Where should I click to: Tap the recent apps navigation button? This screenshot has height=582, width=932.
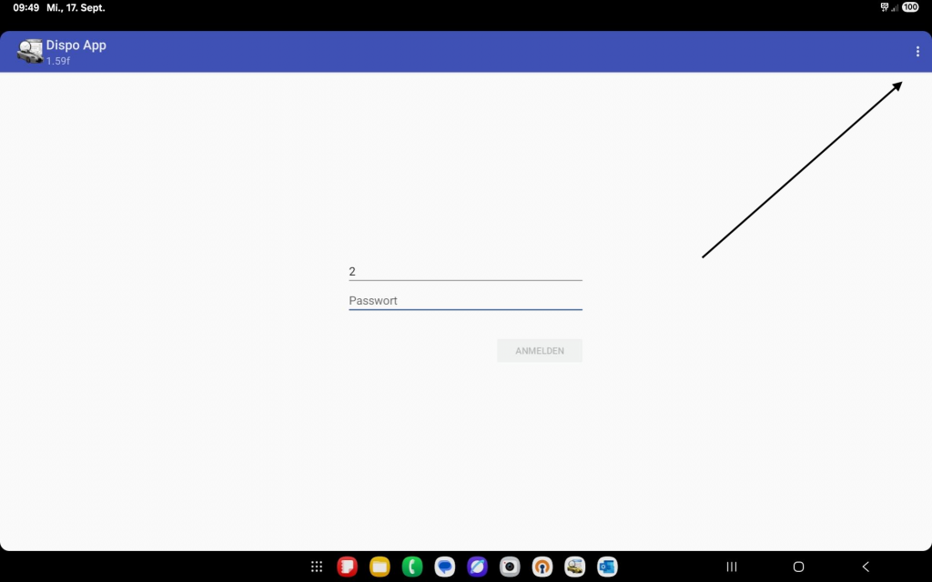[x=732, y=567]
